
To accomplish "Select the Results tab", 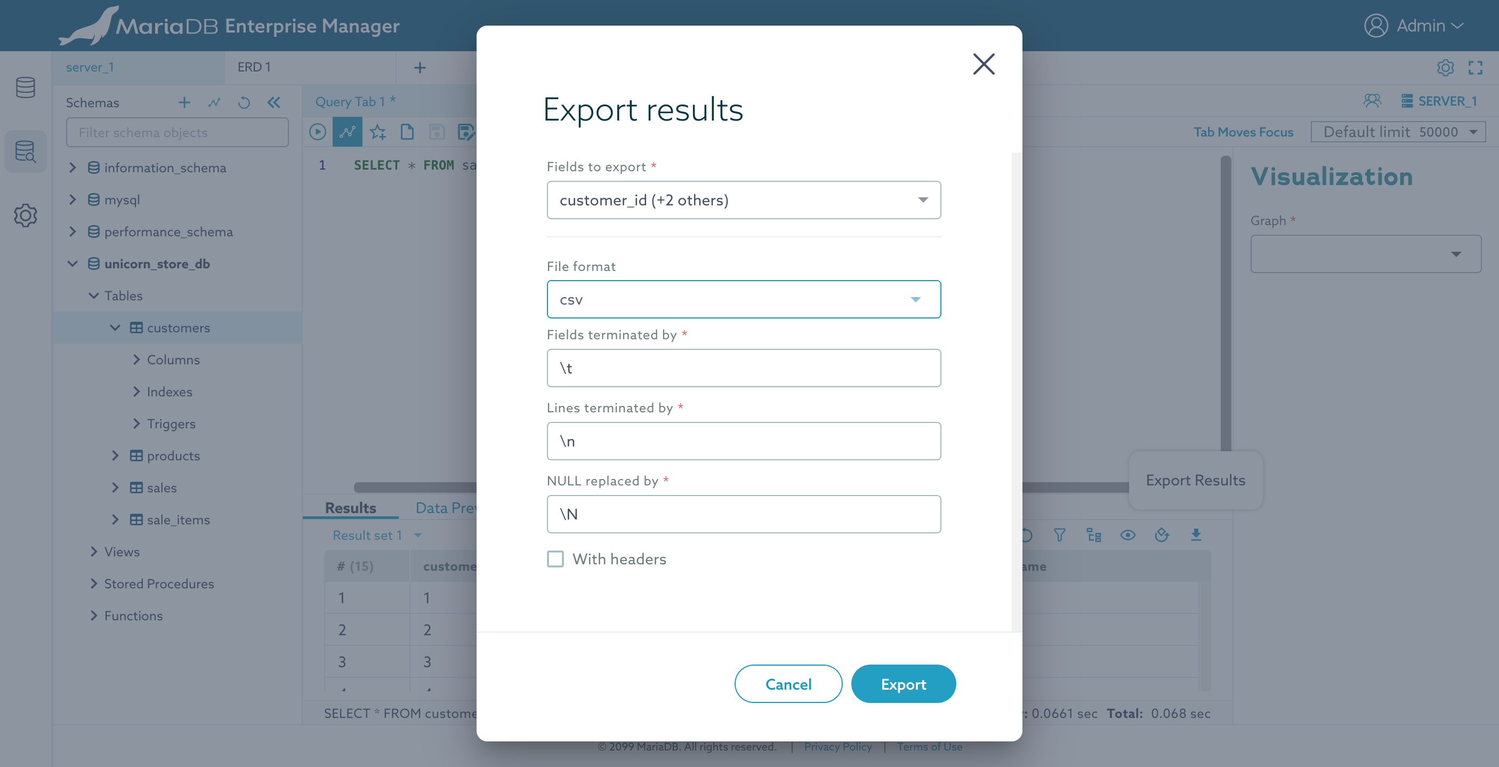I will point(350,508).
